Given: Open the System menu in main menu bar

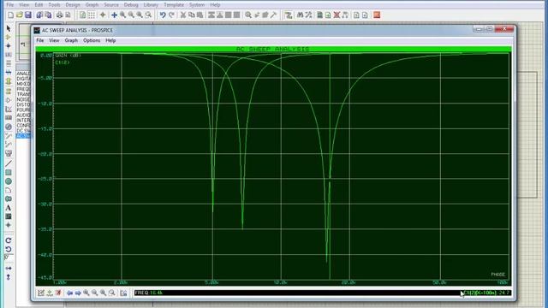Looking at the screenshot, I should (197, 5).
